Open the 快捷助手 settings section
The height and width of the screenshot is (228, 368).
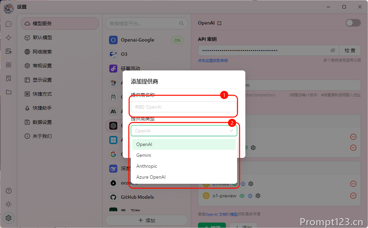pos(60,108)
